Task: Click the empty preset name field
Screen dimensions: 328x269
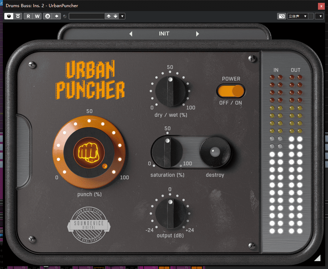Action: pyautogui.click(x=87, y=16)
